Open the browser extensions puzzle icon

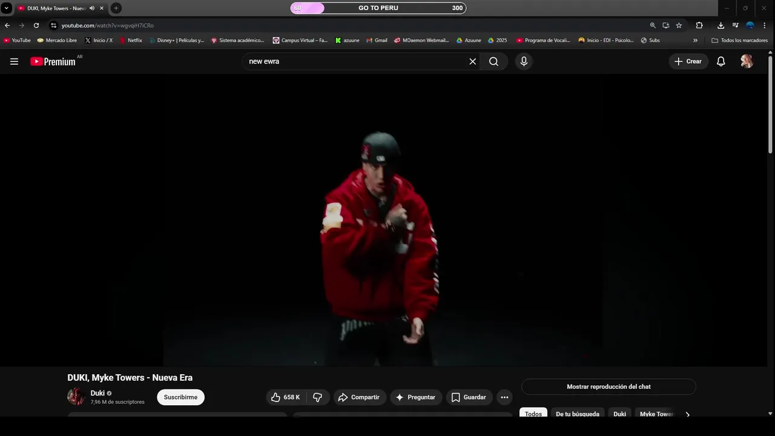click(699, 25)
